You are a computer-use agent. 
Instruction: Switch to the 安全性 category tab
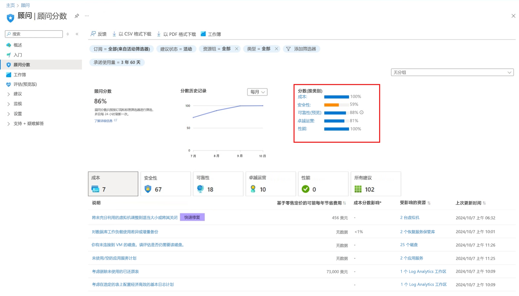click(166, 183)
